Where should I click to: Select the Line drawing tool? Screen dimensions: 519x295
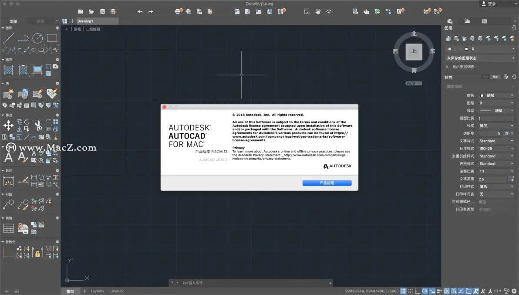pyautogui.click(x=8, y=38)
